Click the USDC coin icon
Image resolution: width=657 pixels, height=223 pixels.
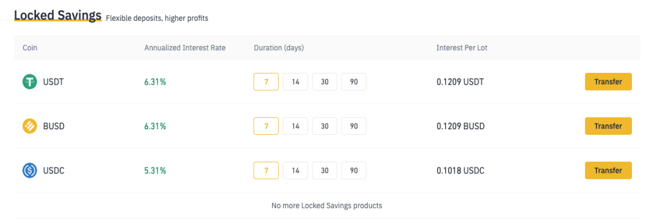(x=30, y=170)
